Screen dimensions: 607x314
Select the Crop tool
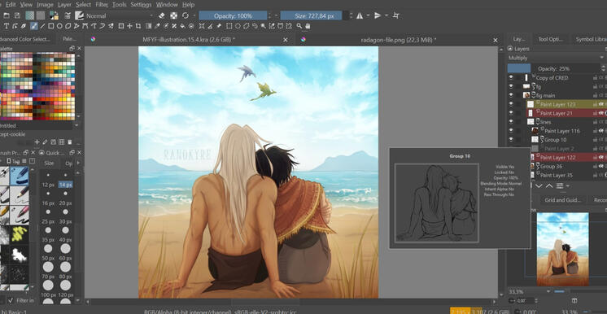[x=138, y=26]
